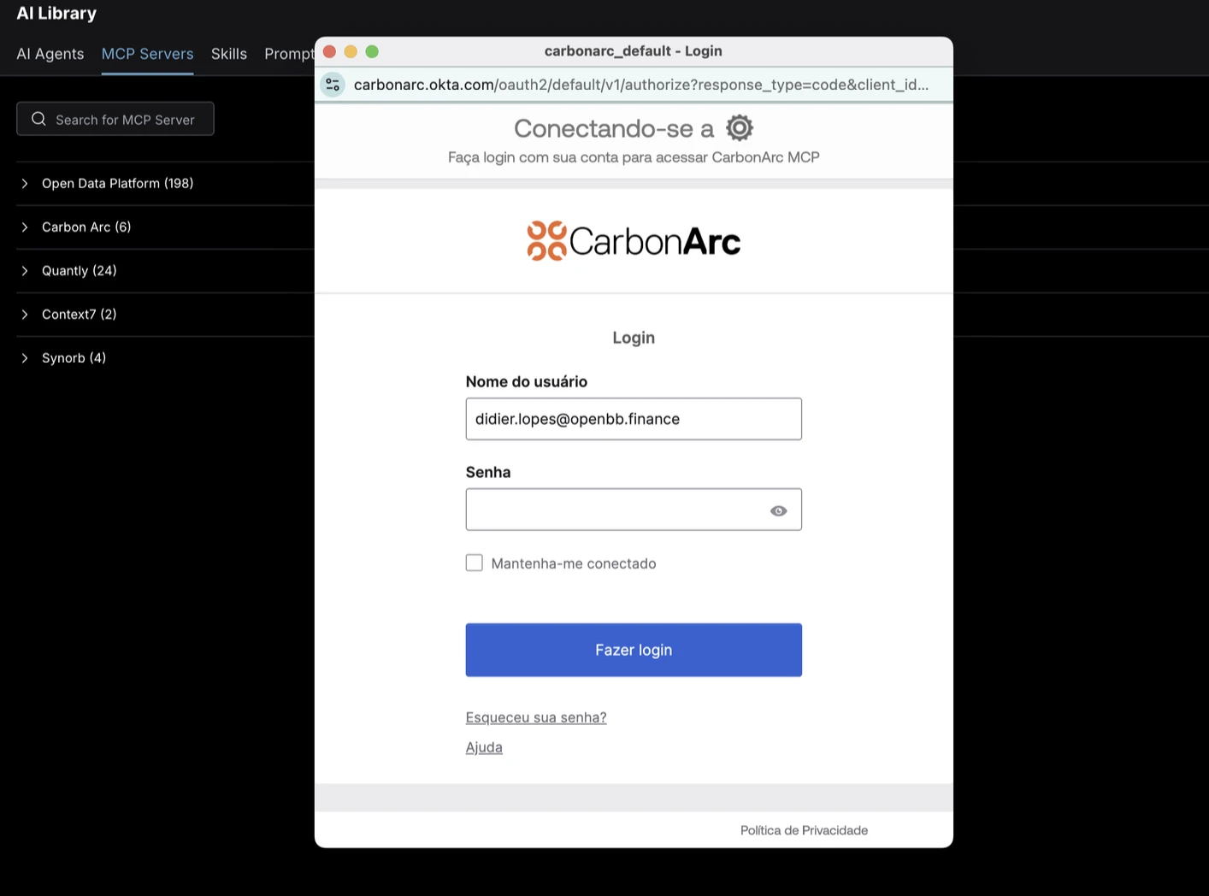
Task: Click the search magnifier icon
Action: coord(38,119)
